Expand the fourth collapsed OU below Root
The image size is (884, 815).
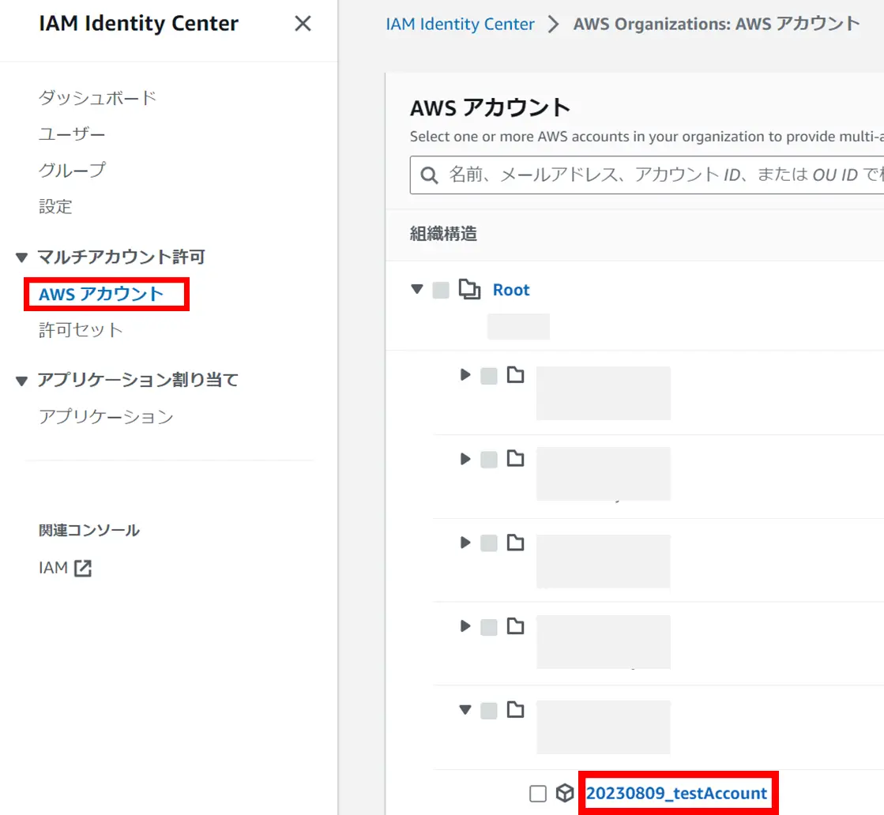[465, 626]
